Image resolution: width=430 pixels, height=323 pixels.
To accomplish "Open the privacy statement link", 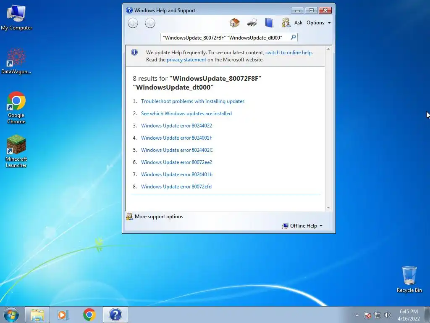I will click(x=186, y=60).
